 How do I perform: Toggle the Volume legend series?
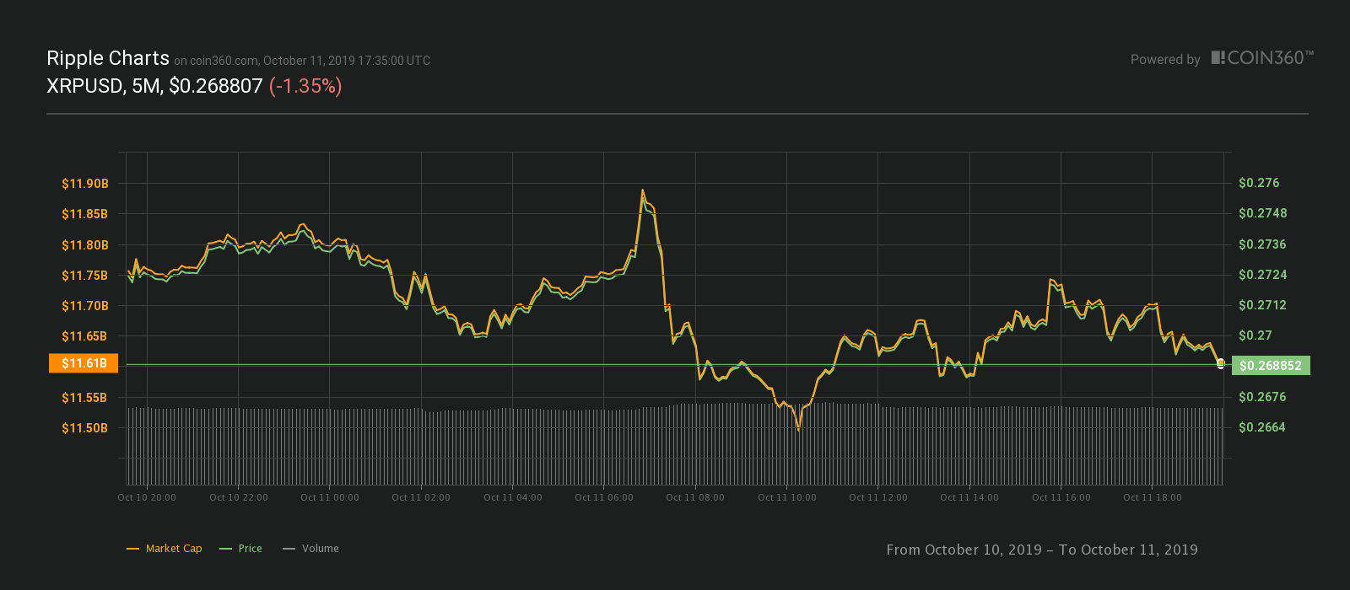click(310, 549)
